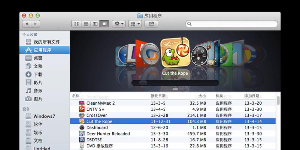Sort by 种类 column header
This screenshot has height=150, width=300.
click(x=219, y=96)
